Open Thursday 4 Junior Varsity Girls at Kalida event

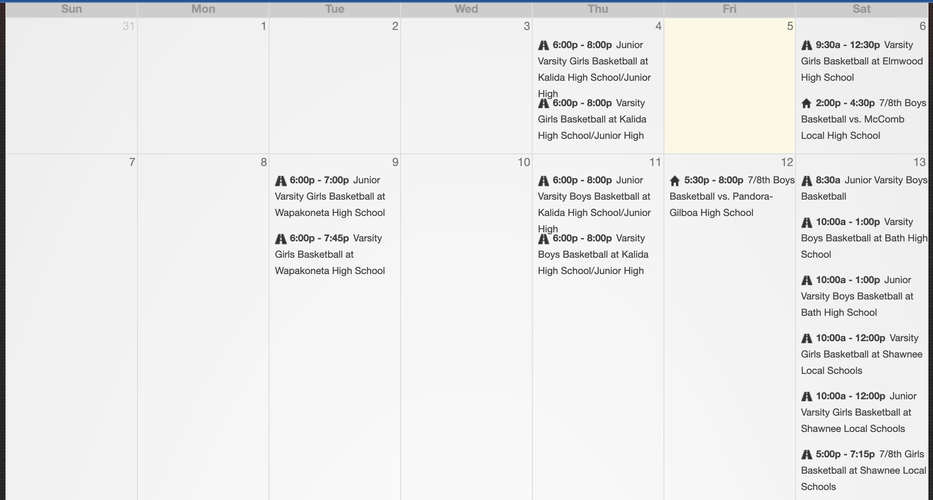[594, 69]
